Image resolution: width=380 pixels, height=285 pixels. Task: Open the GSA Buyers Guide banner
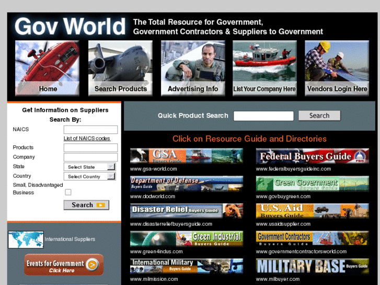187,156
